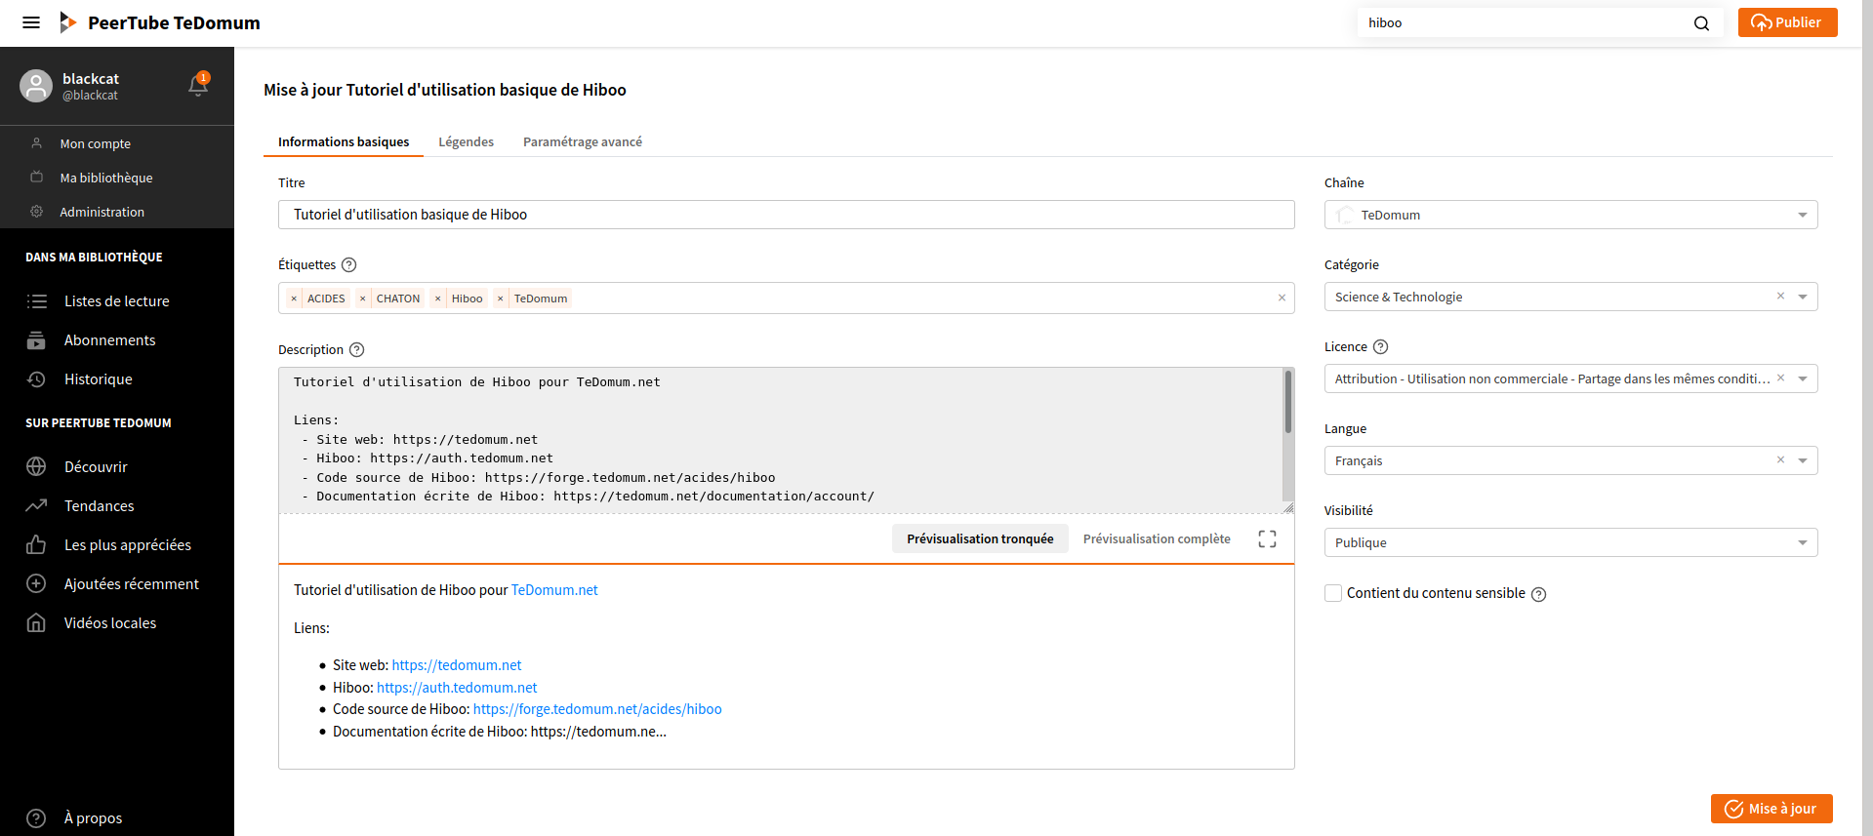
Task: Open the hamburger menu icon
Action: pos(31,22)
